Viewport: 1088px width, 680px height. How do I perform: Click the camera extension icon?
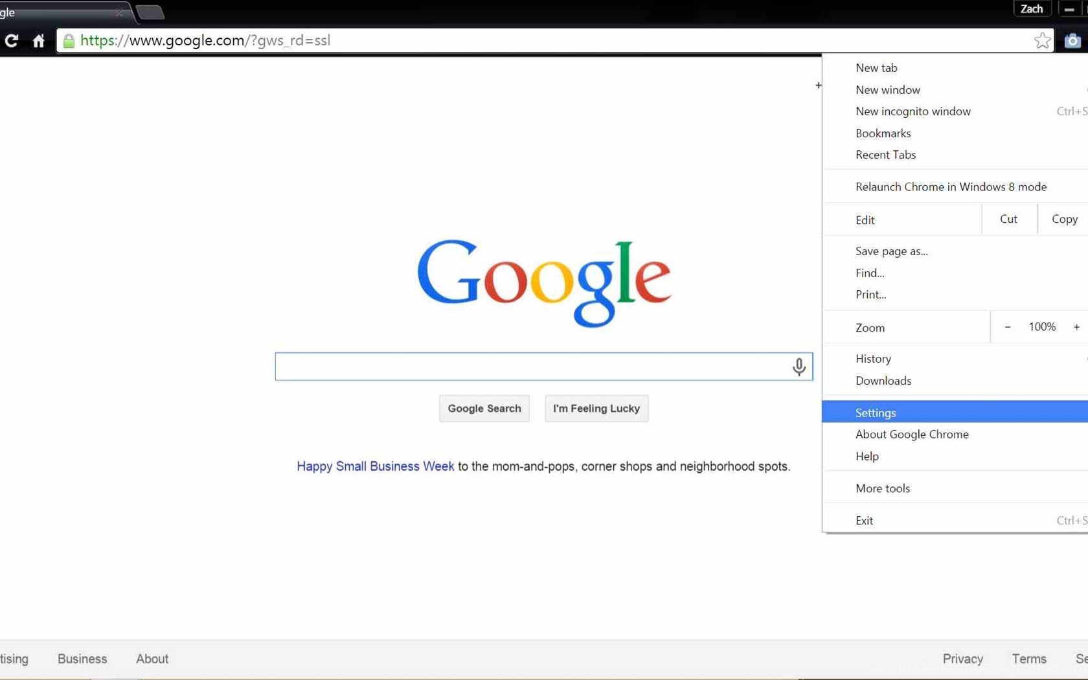(x=1072, y=41)
